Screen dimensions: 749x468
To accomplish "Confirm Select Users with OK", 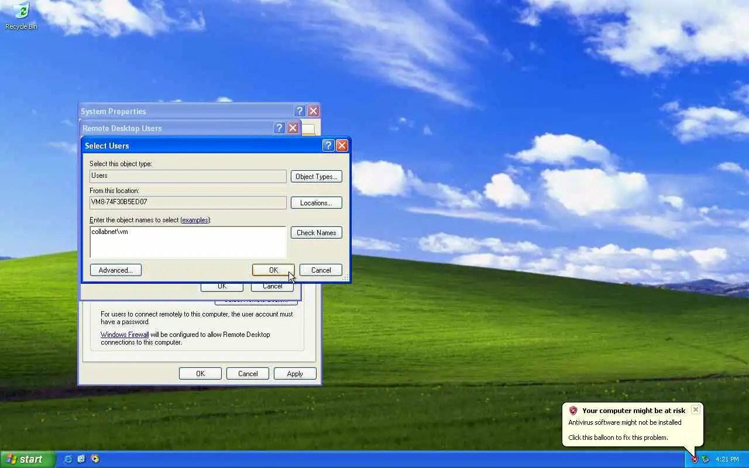I will 273,270.
